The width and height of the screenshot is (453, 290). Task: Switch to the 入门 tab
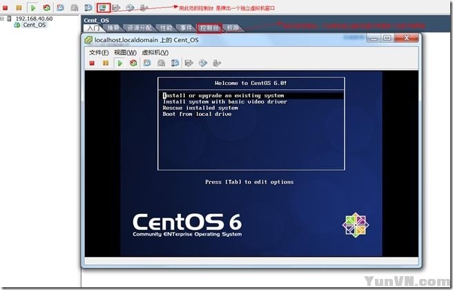click(x=93, y=28)
